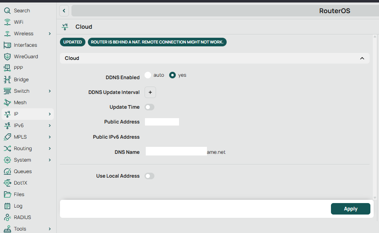379x233 pixels.
Task: Expand the MPLS submenu arrow
Action: (50, 137)
